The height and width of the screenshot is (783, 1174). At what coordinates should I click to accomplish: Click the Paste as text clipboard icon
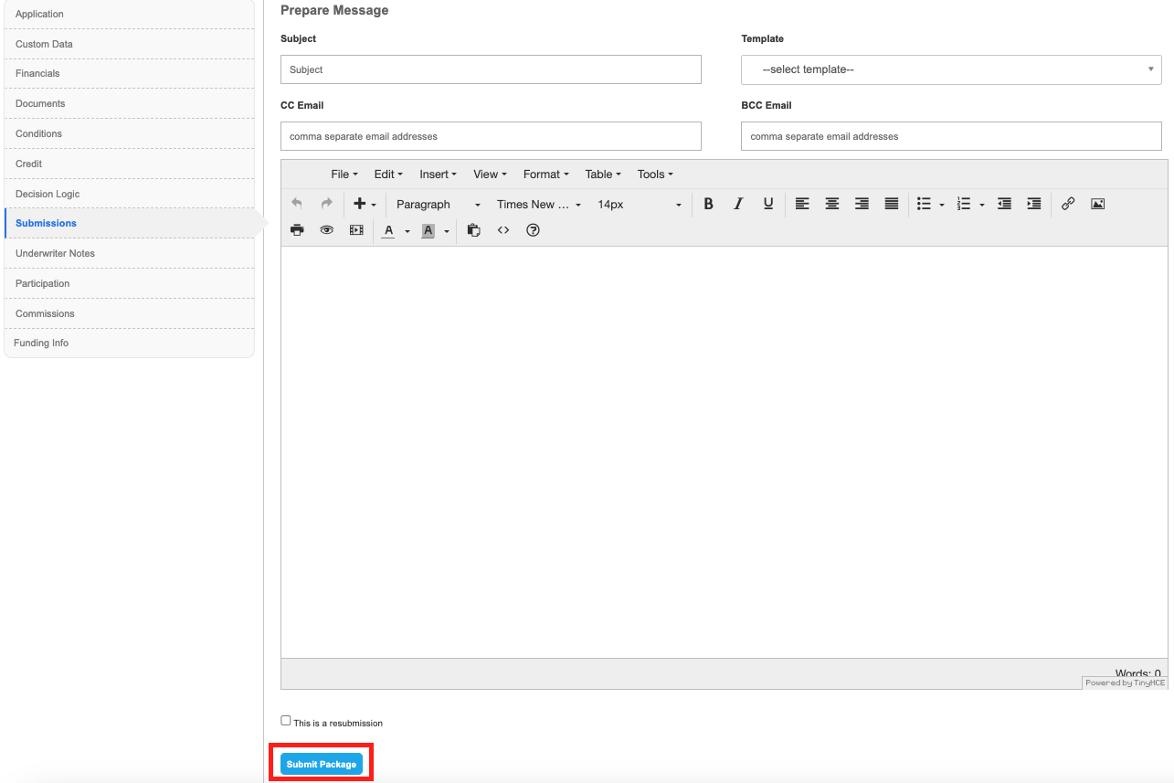473,230
